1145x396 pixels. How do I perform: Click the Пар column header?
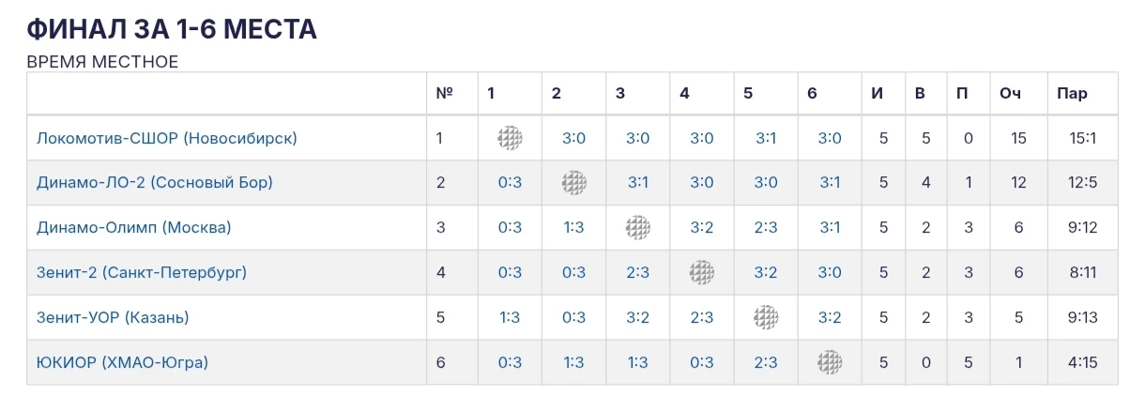(1072, 94)
